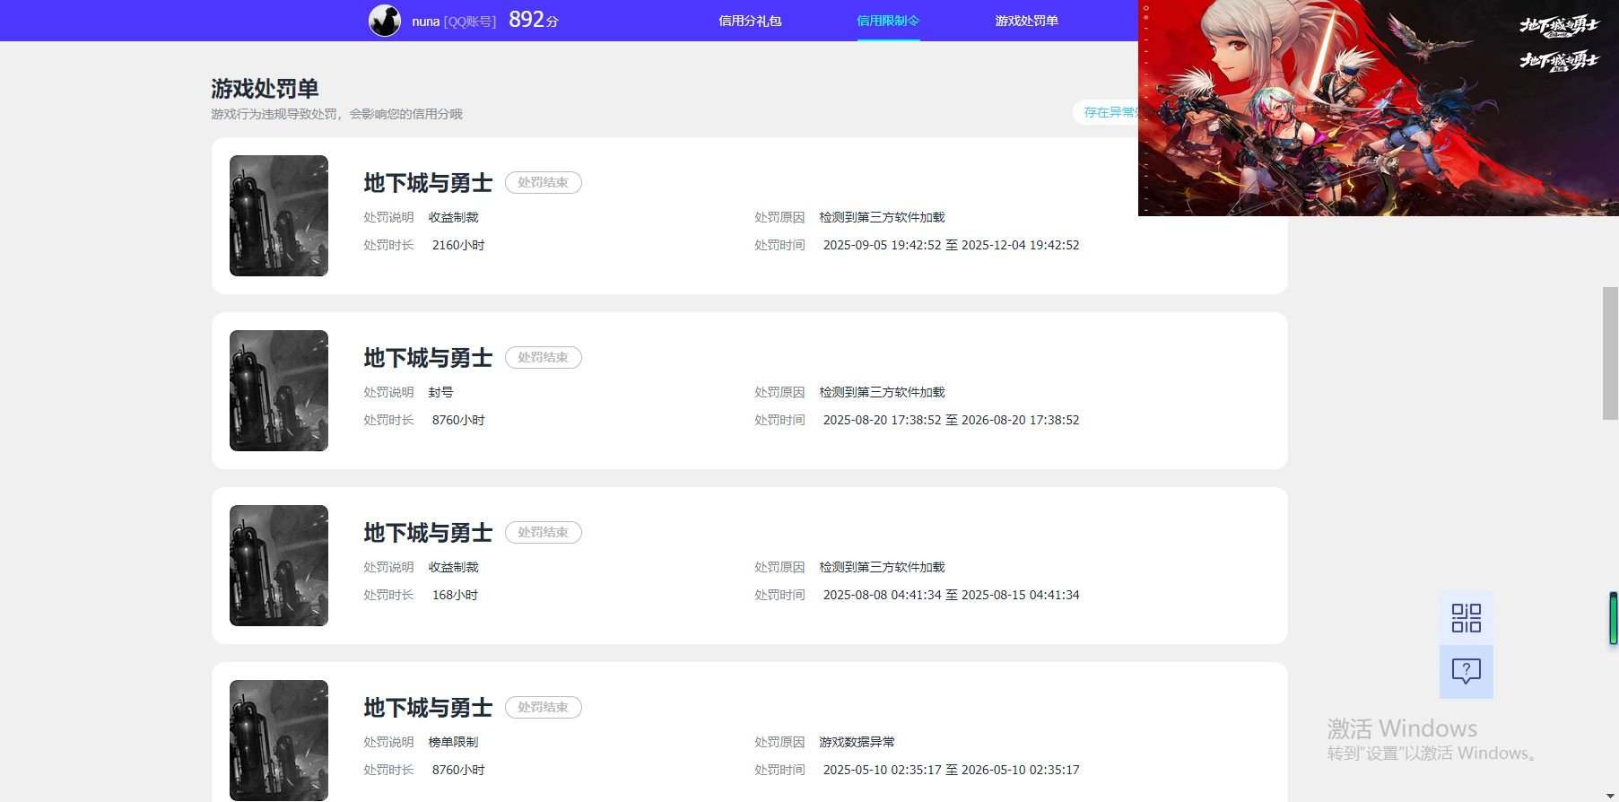Click the 892分 credit score
1619x802 pixels.
534,20
